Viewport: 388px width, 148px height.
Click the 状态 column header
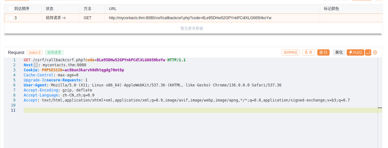tap(50, 9)
